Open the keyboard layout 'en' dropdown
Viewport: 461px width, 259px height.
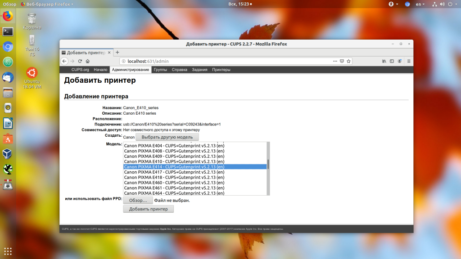pyautogui.click(x=420, y=4)
